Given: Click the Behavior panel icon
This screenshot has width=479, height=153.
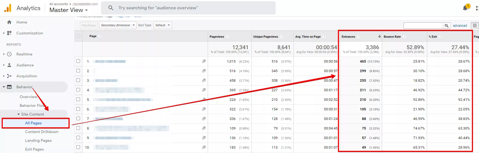Looking at the screenshot, I should (x=9, y=87).
